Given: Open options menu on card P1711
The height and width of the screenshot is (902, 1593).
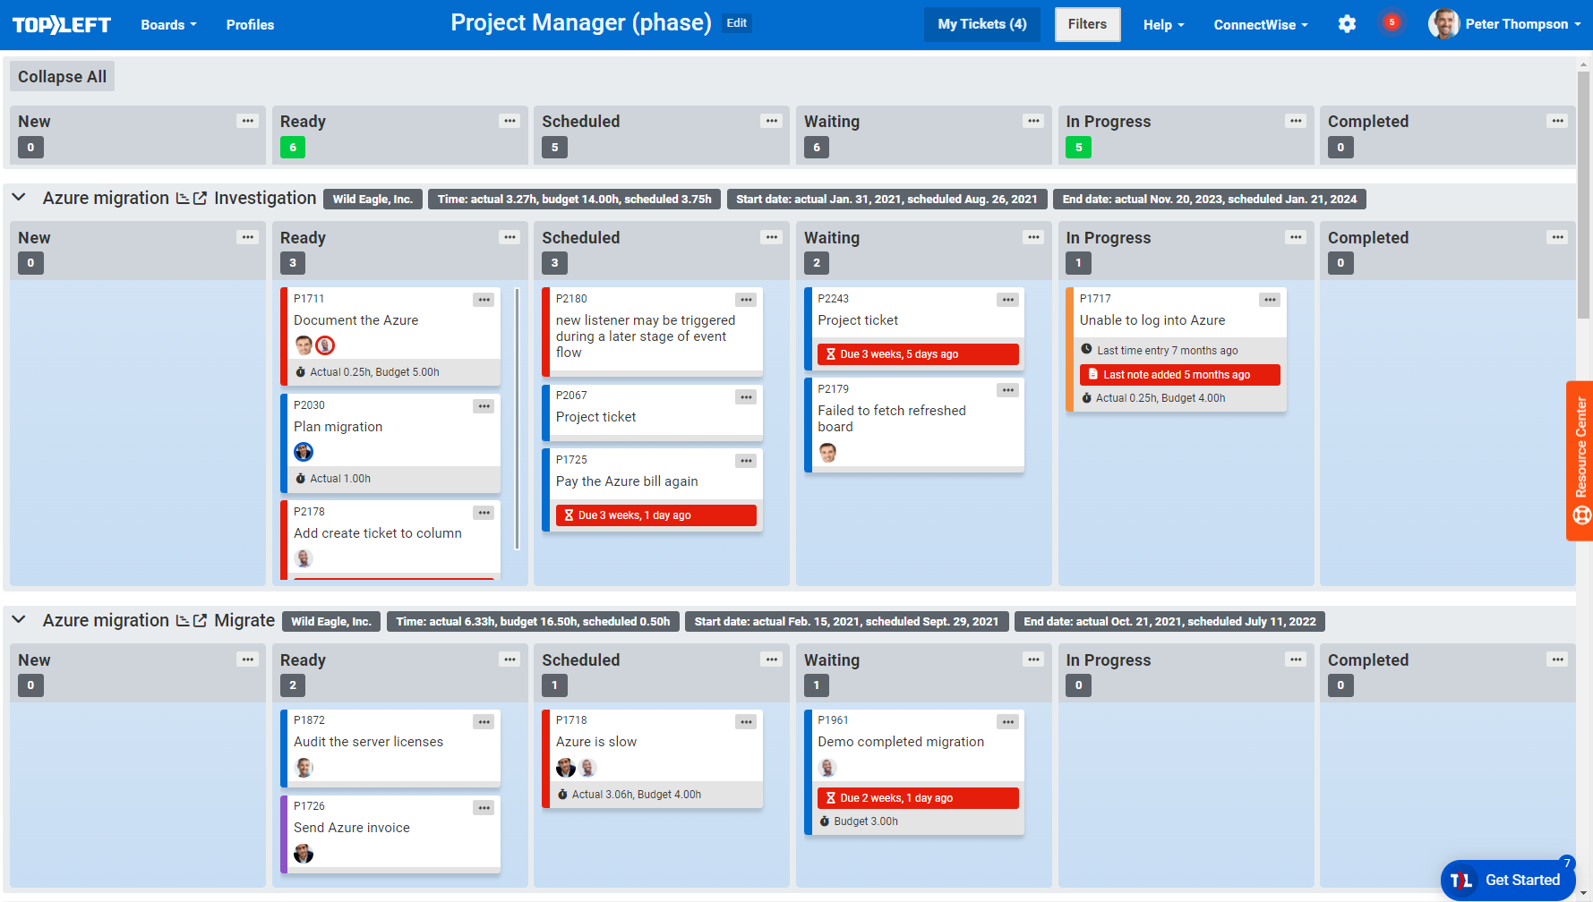Looking at the screenshot, I should tap(484, 300).
